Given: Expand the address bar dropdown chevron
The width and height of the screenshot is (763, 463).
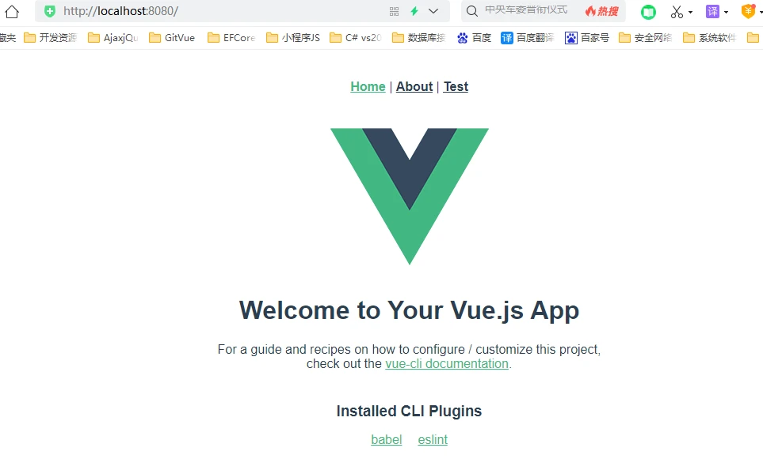Looking at the screenshot, I should pos(433,11).
